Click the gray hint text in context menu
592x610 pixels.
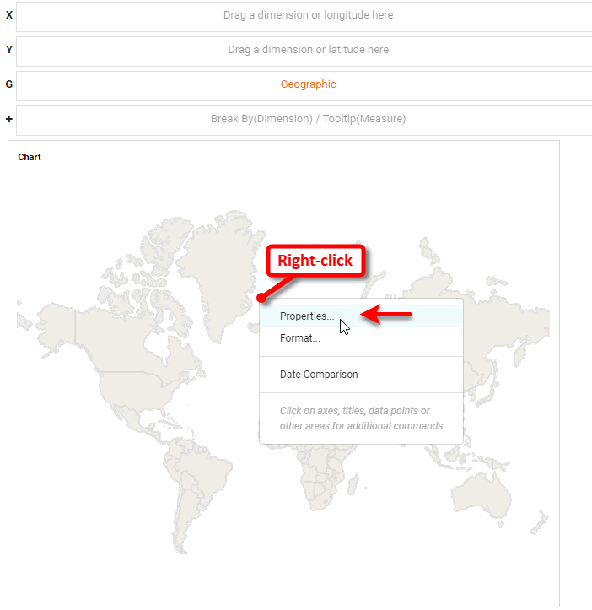click(x=361, y=418)
